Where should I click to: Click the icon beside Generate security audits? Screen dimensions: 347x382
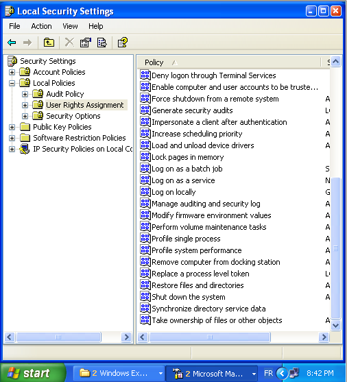coord(145,110)
